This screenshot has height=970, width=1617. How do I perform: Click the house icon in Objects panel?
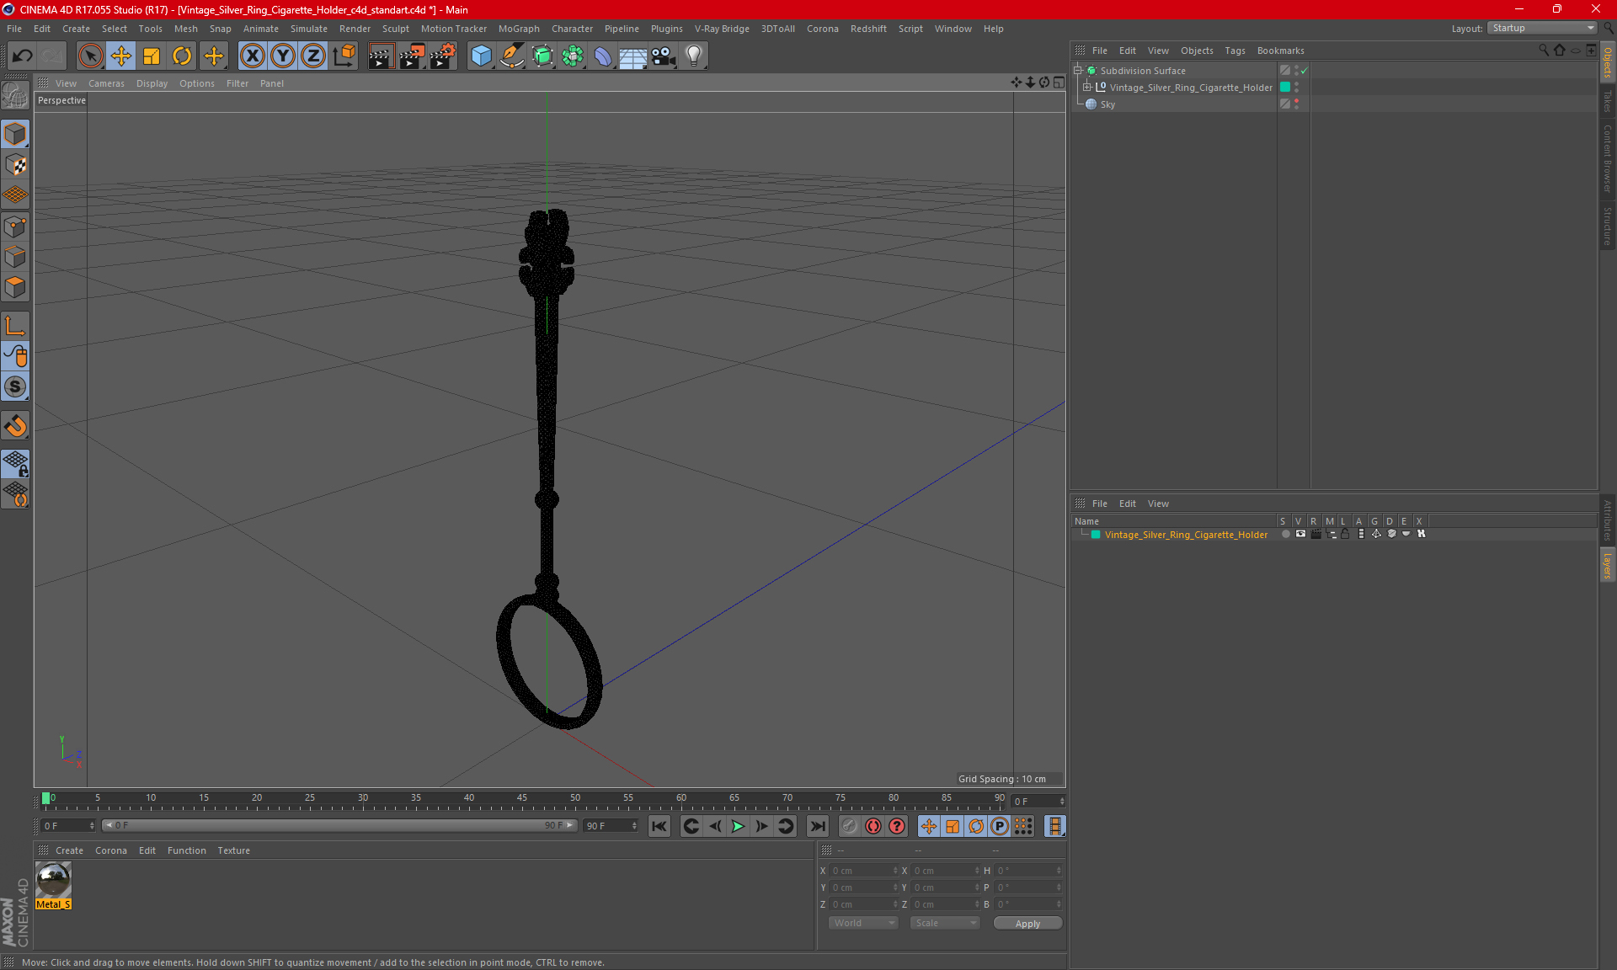tap(1560, 51)
